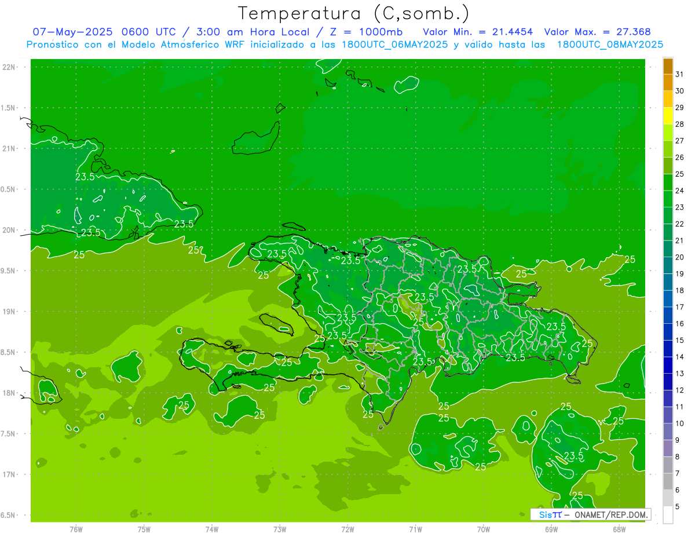Screen dimensions: 695x537
Task: Click the title "Temperatura (C,somb.)"
Action: pos(354,13)
